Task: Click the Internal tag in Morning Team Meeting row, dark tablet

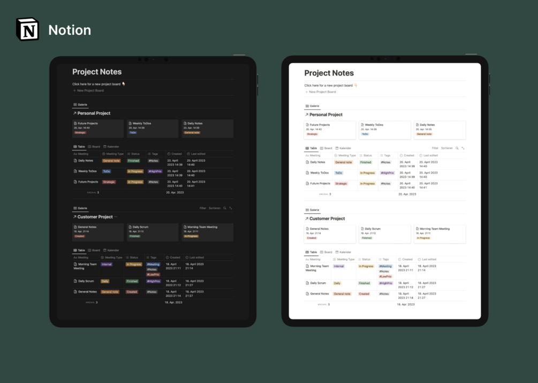Action: [x=107, y=264]
